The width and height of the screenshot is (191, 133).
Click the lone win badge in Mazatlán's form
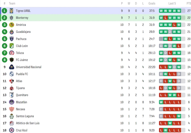(161, 102)
